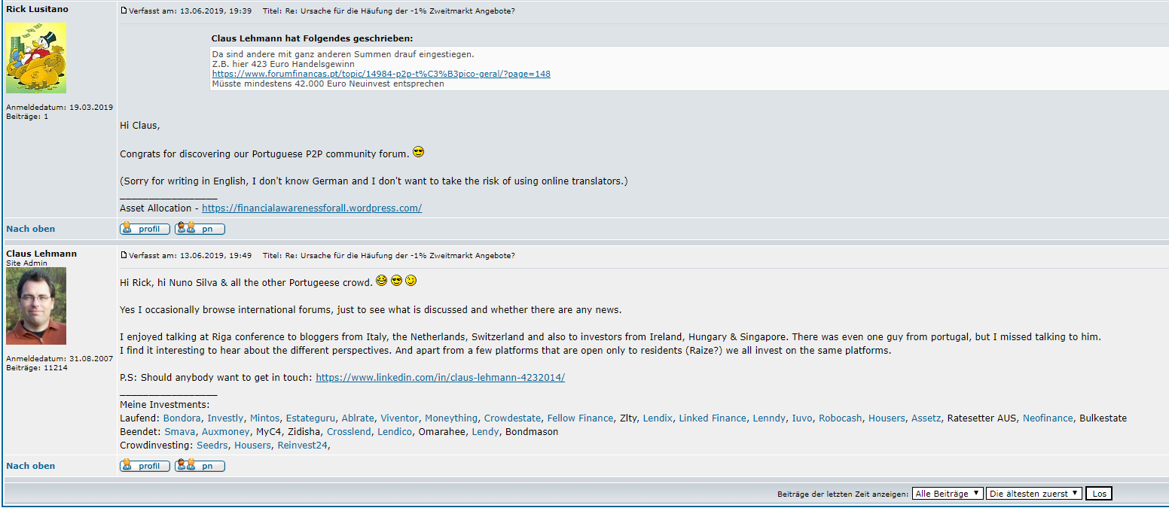Open the financialawarenessforall.wordpress.com link

[312, 208]
